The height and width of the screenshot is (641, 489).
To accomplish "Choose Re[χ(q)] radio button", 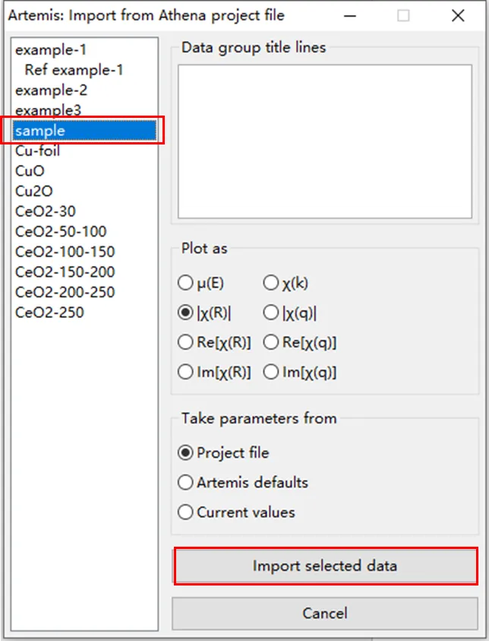I will coord(271,342).
